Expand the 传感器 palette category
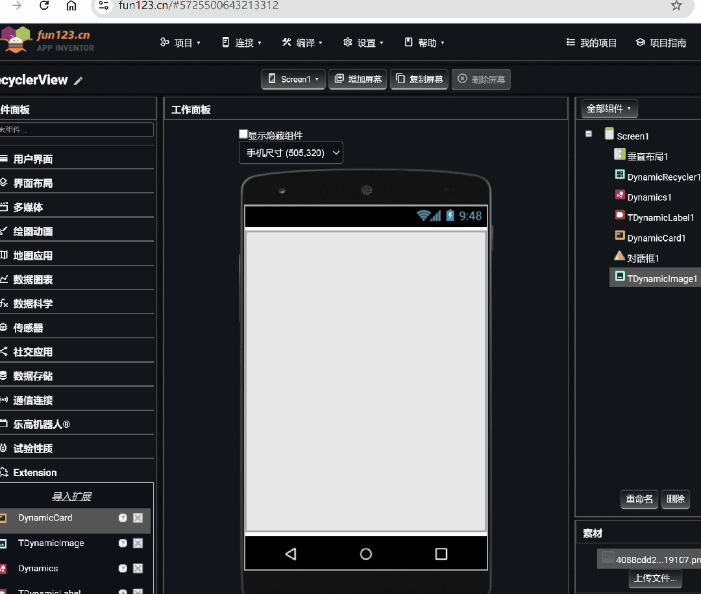The image size is (701, 594). (x=77, y=328)
